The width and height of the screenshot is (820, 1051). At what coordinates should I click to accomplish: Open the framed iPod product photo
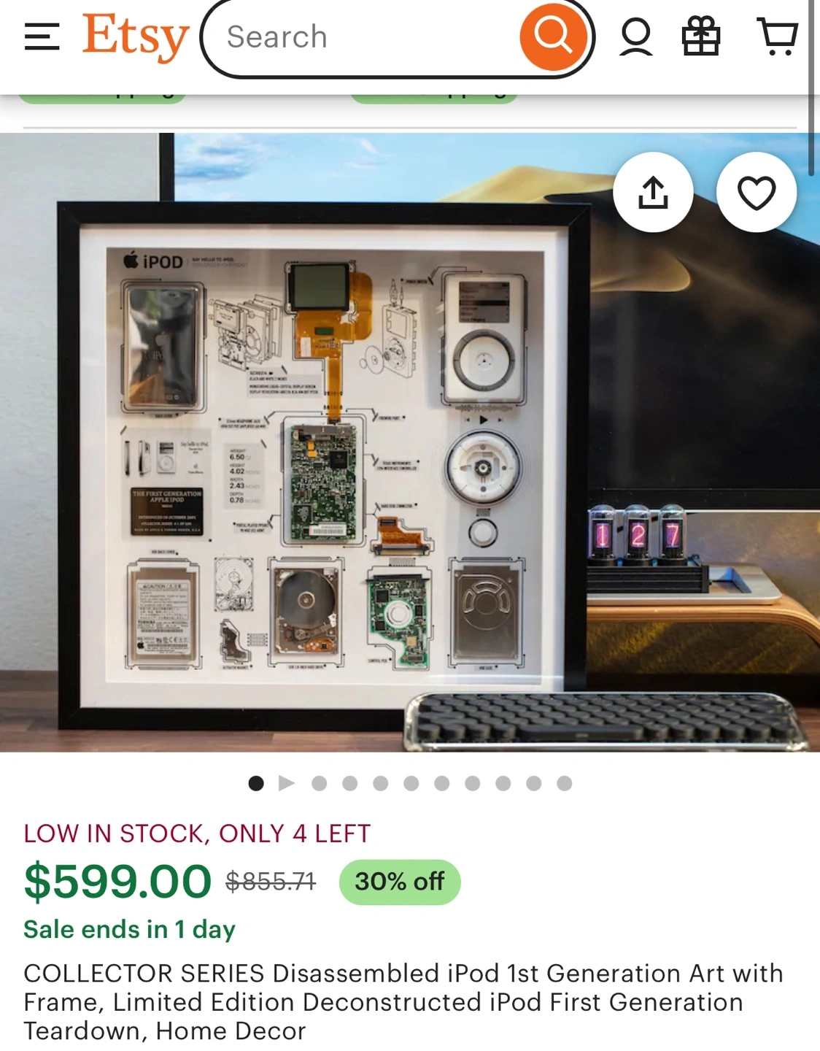(x=409, y=442)
